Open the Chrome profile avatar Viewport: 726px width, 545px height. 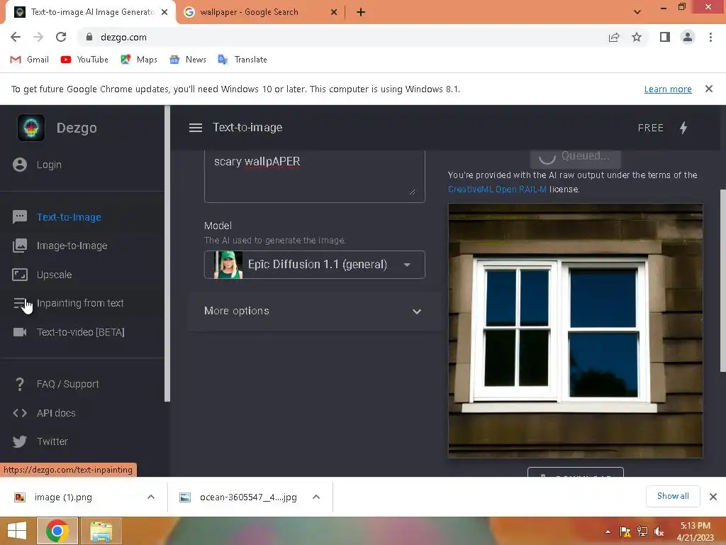coord(688,37)
